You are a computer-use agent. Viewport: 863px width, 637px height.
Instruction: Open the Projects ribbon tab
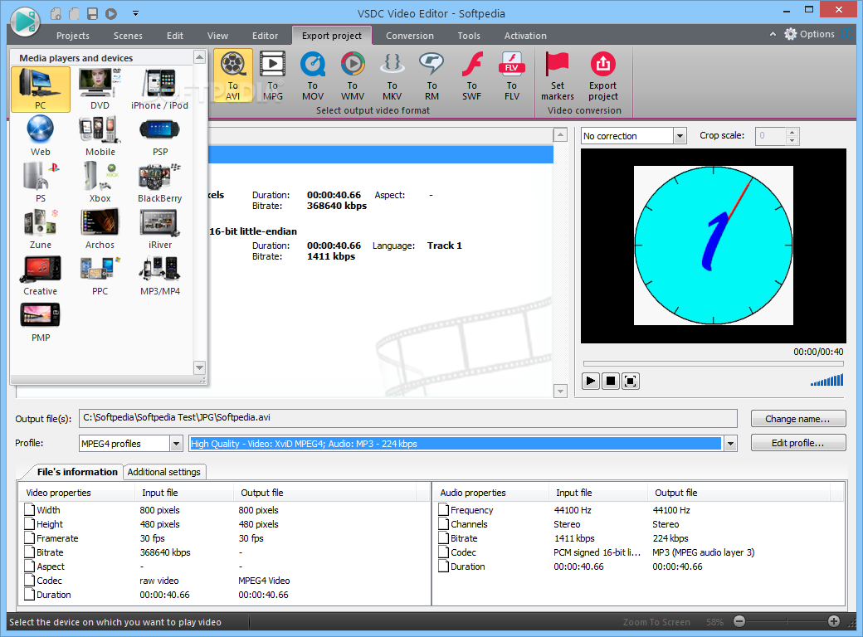[x=73, y=36]
